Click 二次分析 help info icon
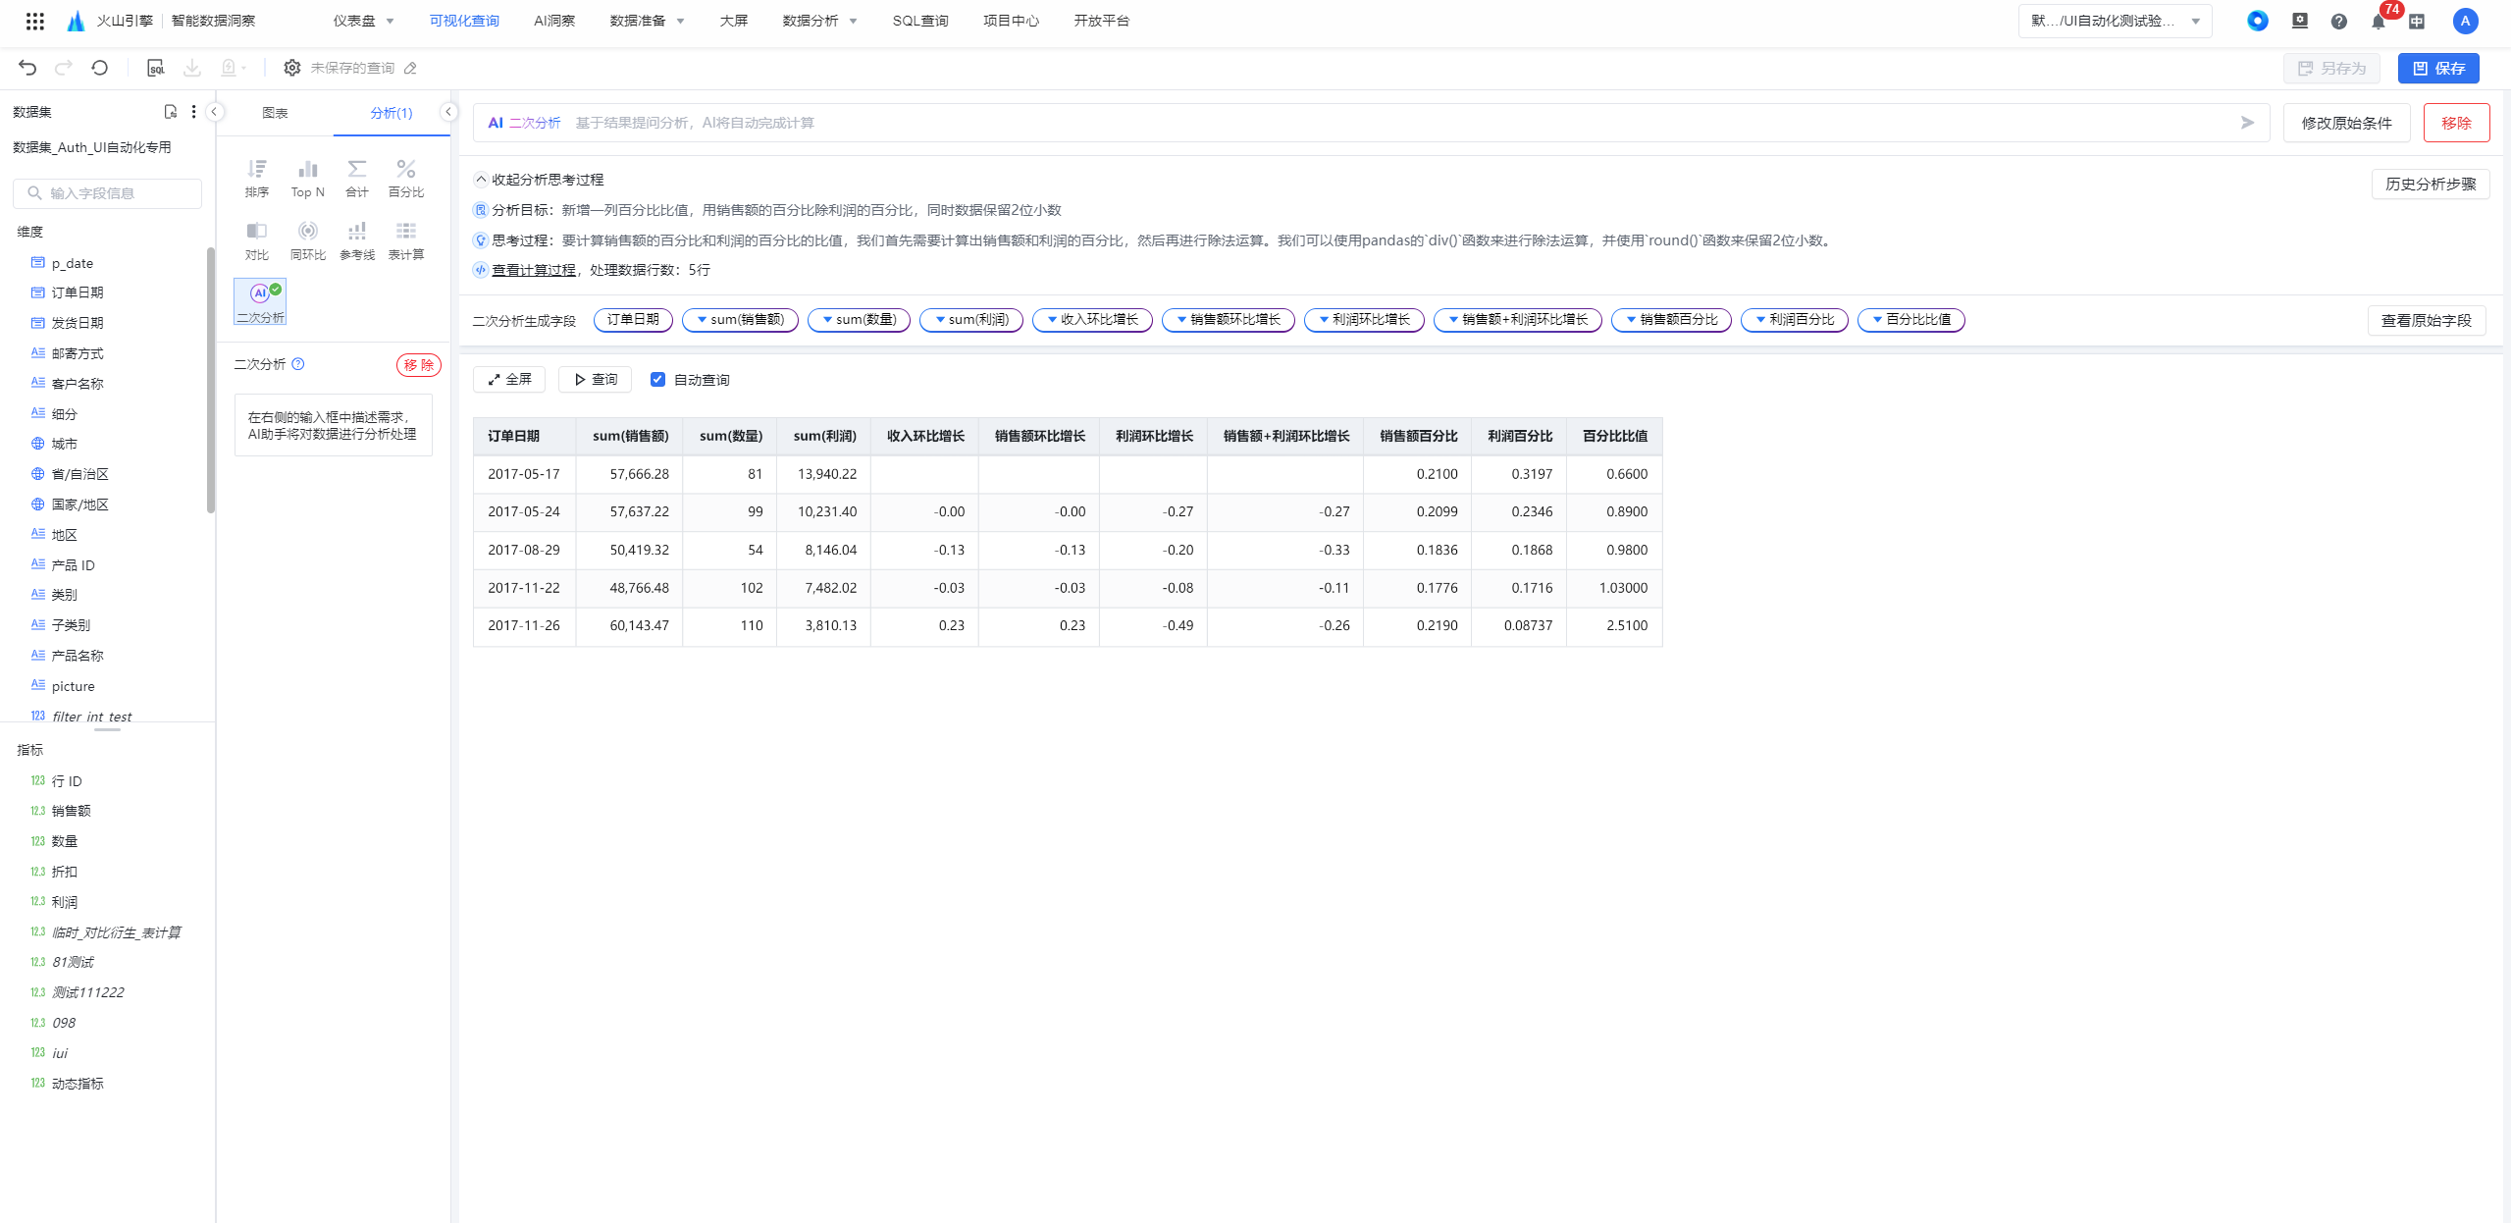Screen dimensions: 2511x1223 click(x=298, y=364)
